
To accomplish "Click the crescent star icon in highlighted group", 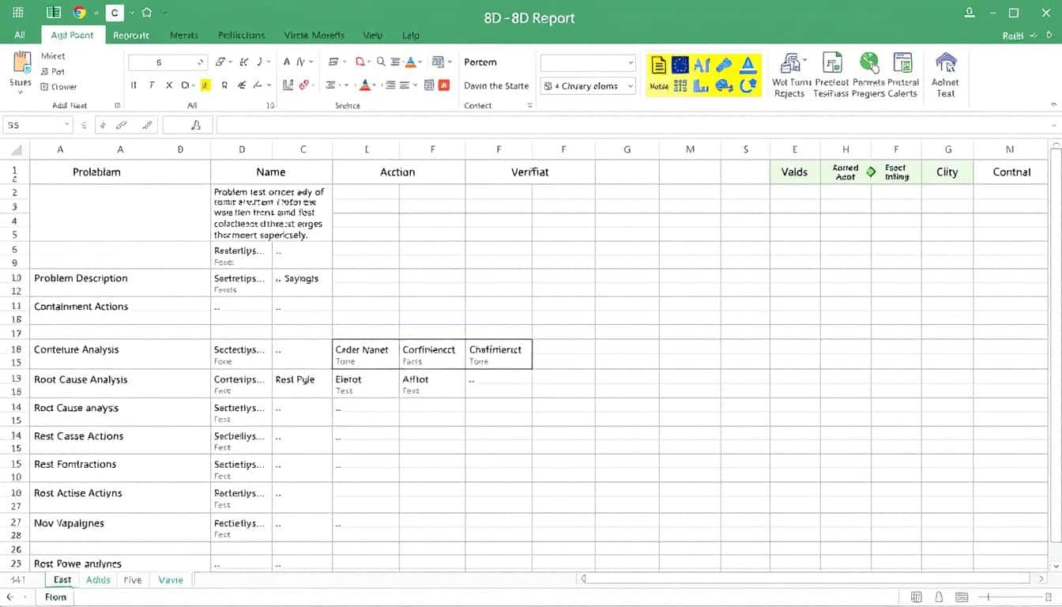I will [748, 86].
